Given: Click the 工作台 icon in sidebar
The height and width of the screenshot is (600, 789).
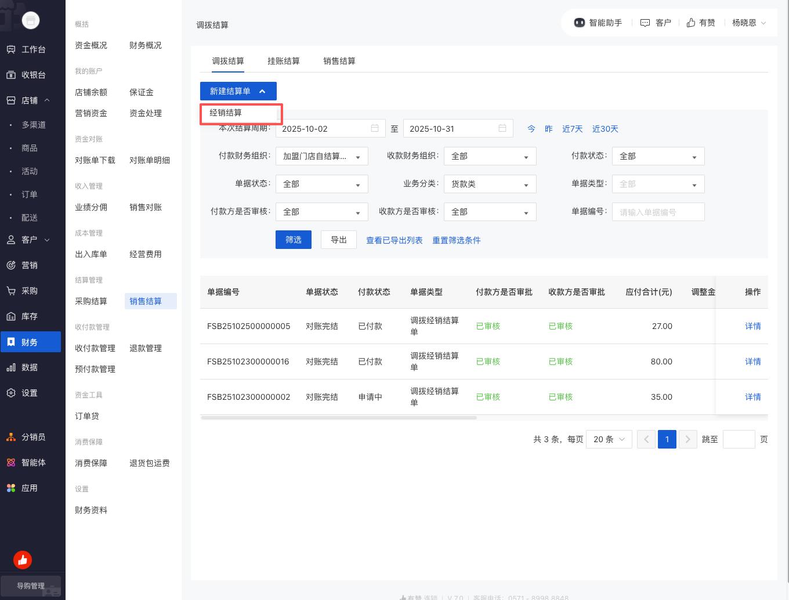Looking at the screenshot, I should tap(11, 49).
